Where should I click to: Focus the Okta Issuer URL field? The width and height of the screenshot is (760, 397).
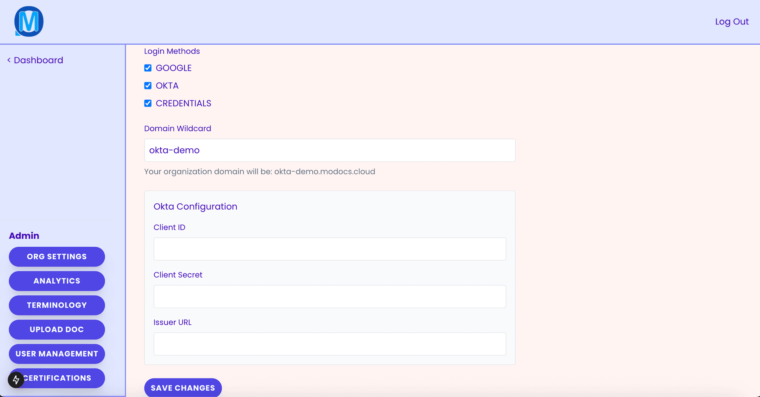(x=330, y=344)
